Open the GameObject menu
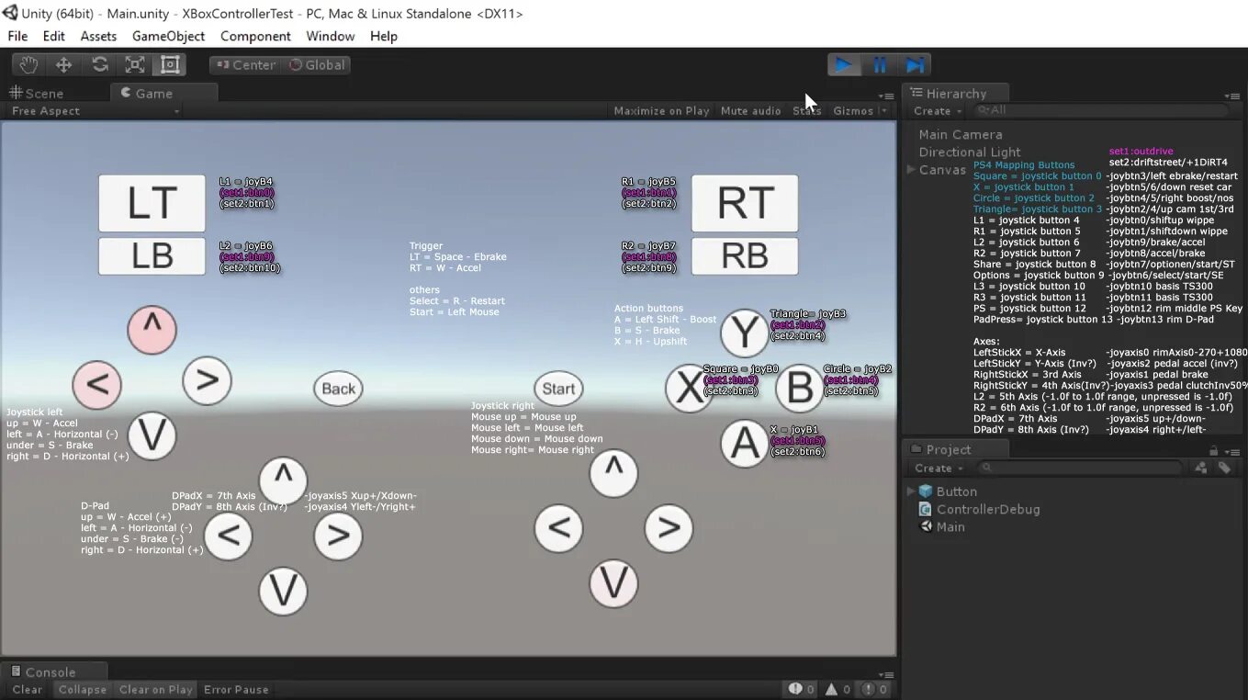The width and height of the screenshot is (1248, 700). 169,36
